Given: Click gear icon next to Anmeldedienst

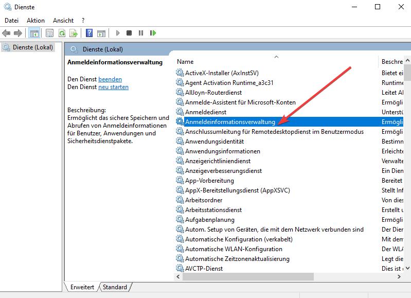Looking at the screenshot, I should click(x=180, y=112).
